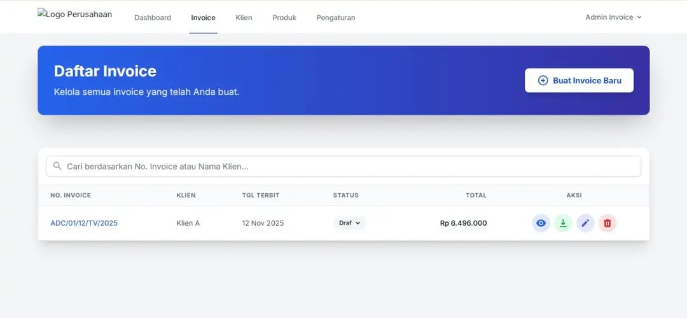Click the STATUS column header
This screenshot has height=318, width=687.
345,195
